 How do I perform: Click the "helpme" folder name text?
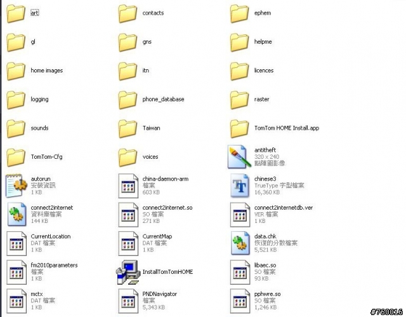pos(263,42)
